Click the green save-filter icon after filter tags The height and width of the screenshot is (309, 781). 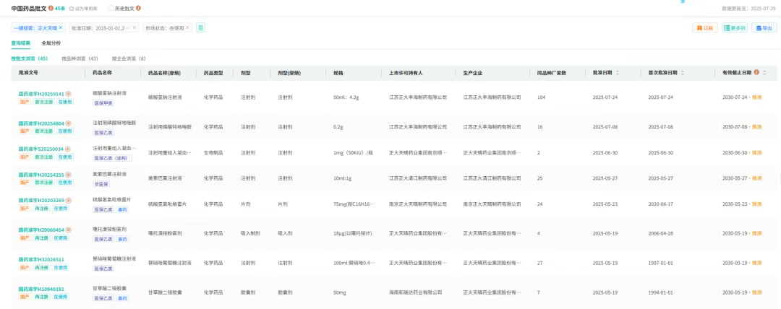point(201,27)
